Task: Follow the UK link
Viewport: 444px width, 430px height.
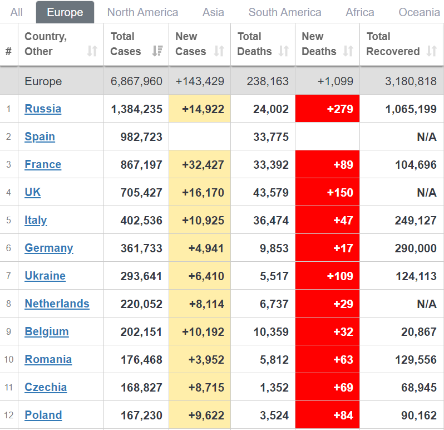Action: pos(33,192)
